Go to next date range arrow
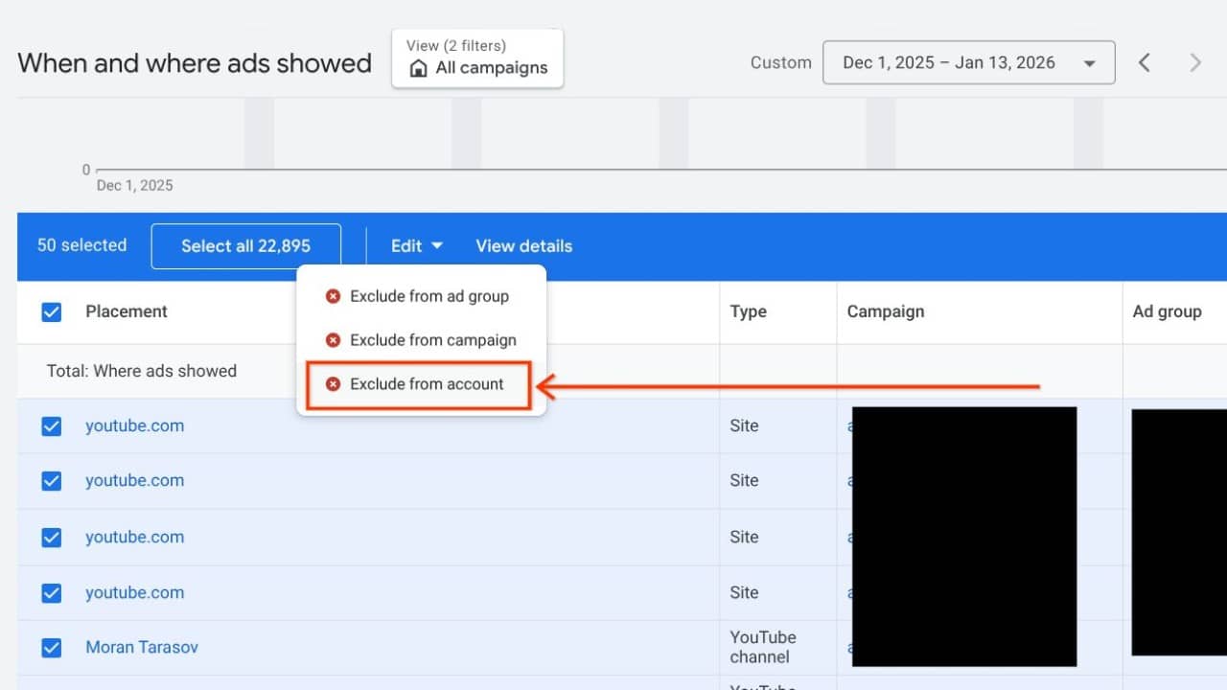1227x690 pixels. (x=1194, y=63)
